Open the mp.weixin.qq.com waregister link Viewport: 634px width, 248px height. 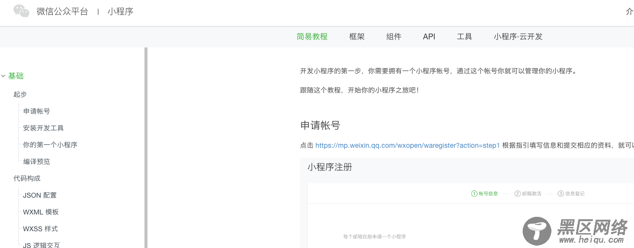(x=407, y=145)
